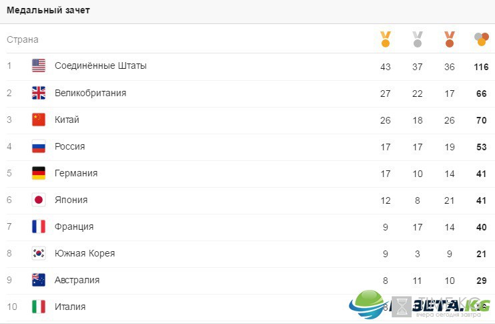Click the Australia flag icon

coord(39,280)
